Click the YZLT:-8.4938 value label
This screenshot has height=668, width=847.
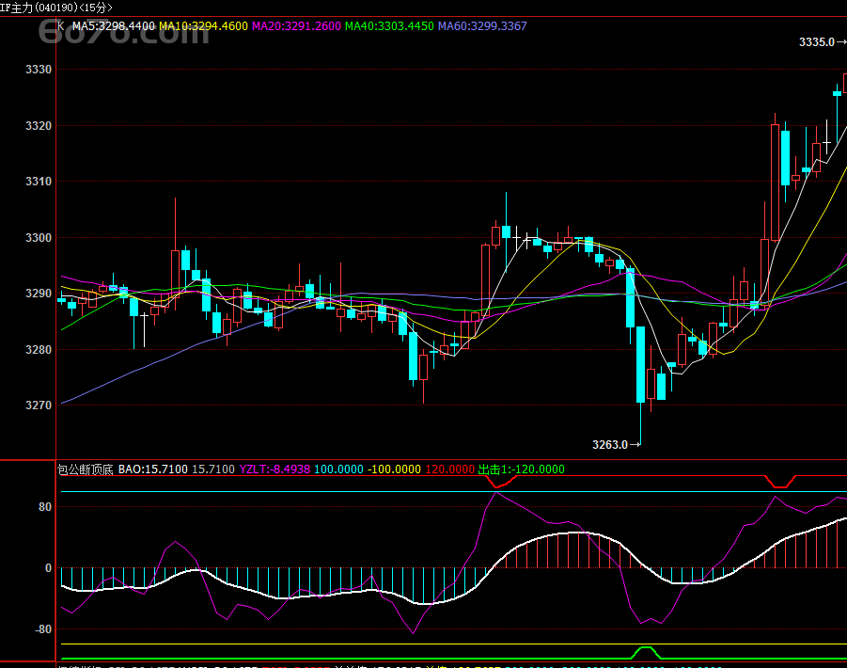coord(274,469)
